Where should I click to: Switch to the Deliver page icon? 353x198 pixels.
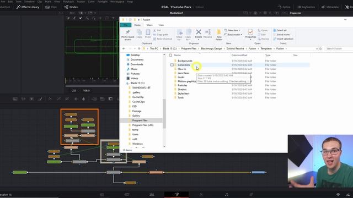251,194
